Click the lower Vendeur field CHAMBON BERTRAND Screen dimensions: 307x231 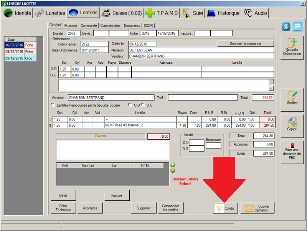(111, 97)
